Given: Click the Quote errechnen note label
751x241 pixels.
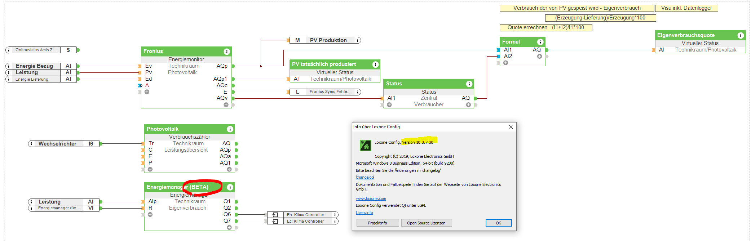Looking at the screenshot, I should pos(546,27).
